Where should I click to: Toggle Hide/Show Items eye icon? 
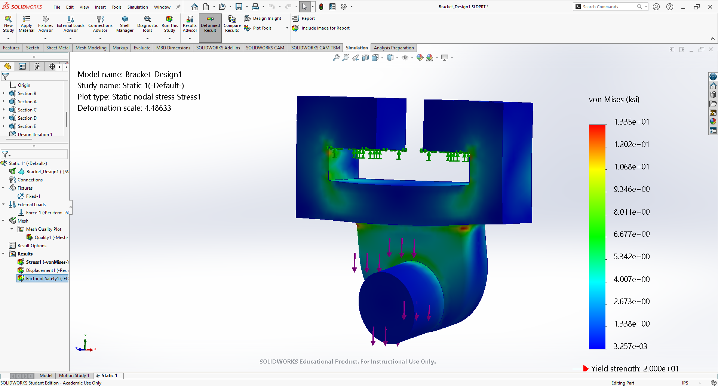click(x=405, y=58)
